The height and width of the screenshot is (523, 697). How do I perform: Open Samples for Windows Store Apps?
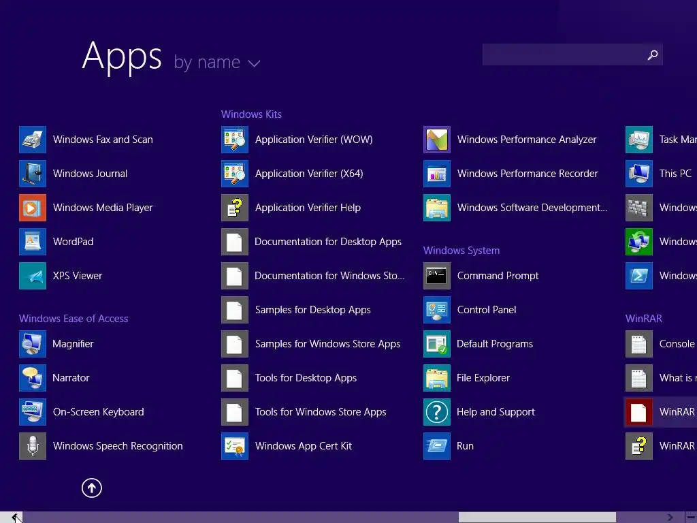tap(311, 344)
